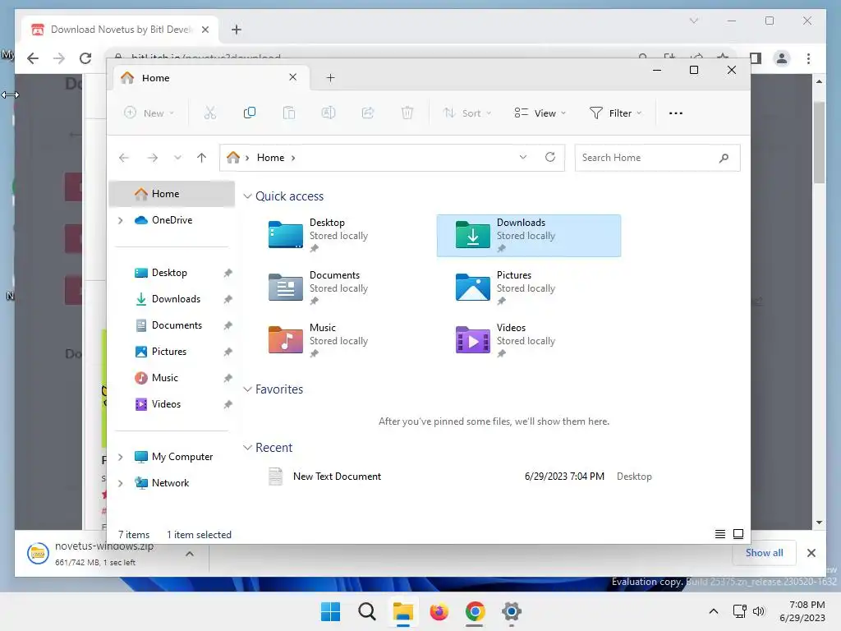Viewport: 841px width, 631px height.
Task: Click Show all downloads in Chrome
Action: coord(765,553)
